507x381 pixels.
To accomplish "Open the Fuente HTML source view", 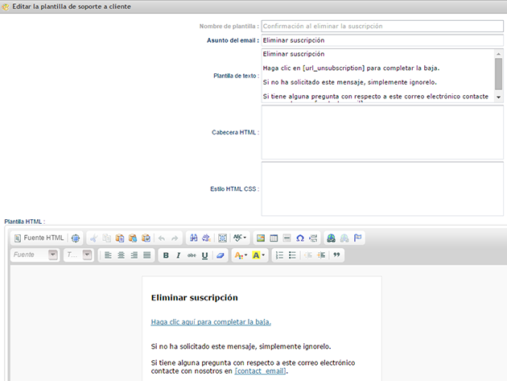I will [39, 238].
